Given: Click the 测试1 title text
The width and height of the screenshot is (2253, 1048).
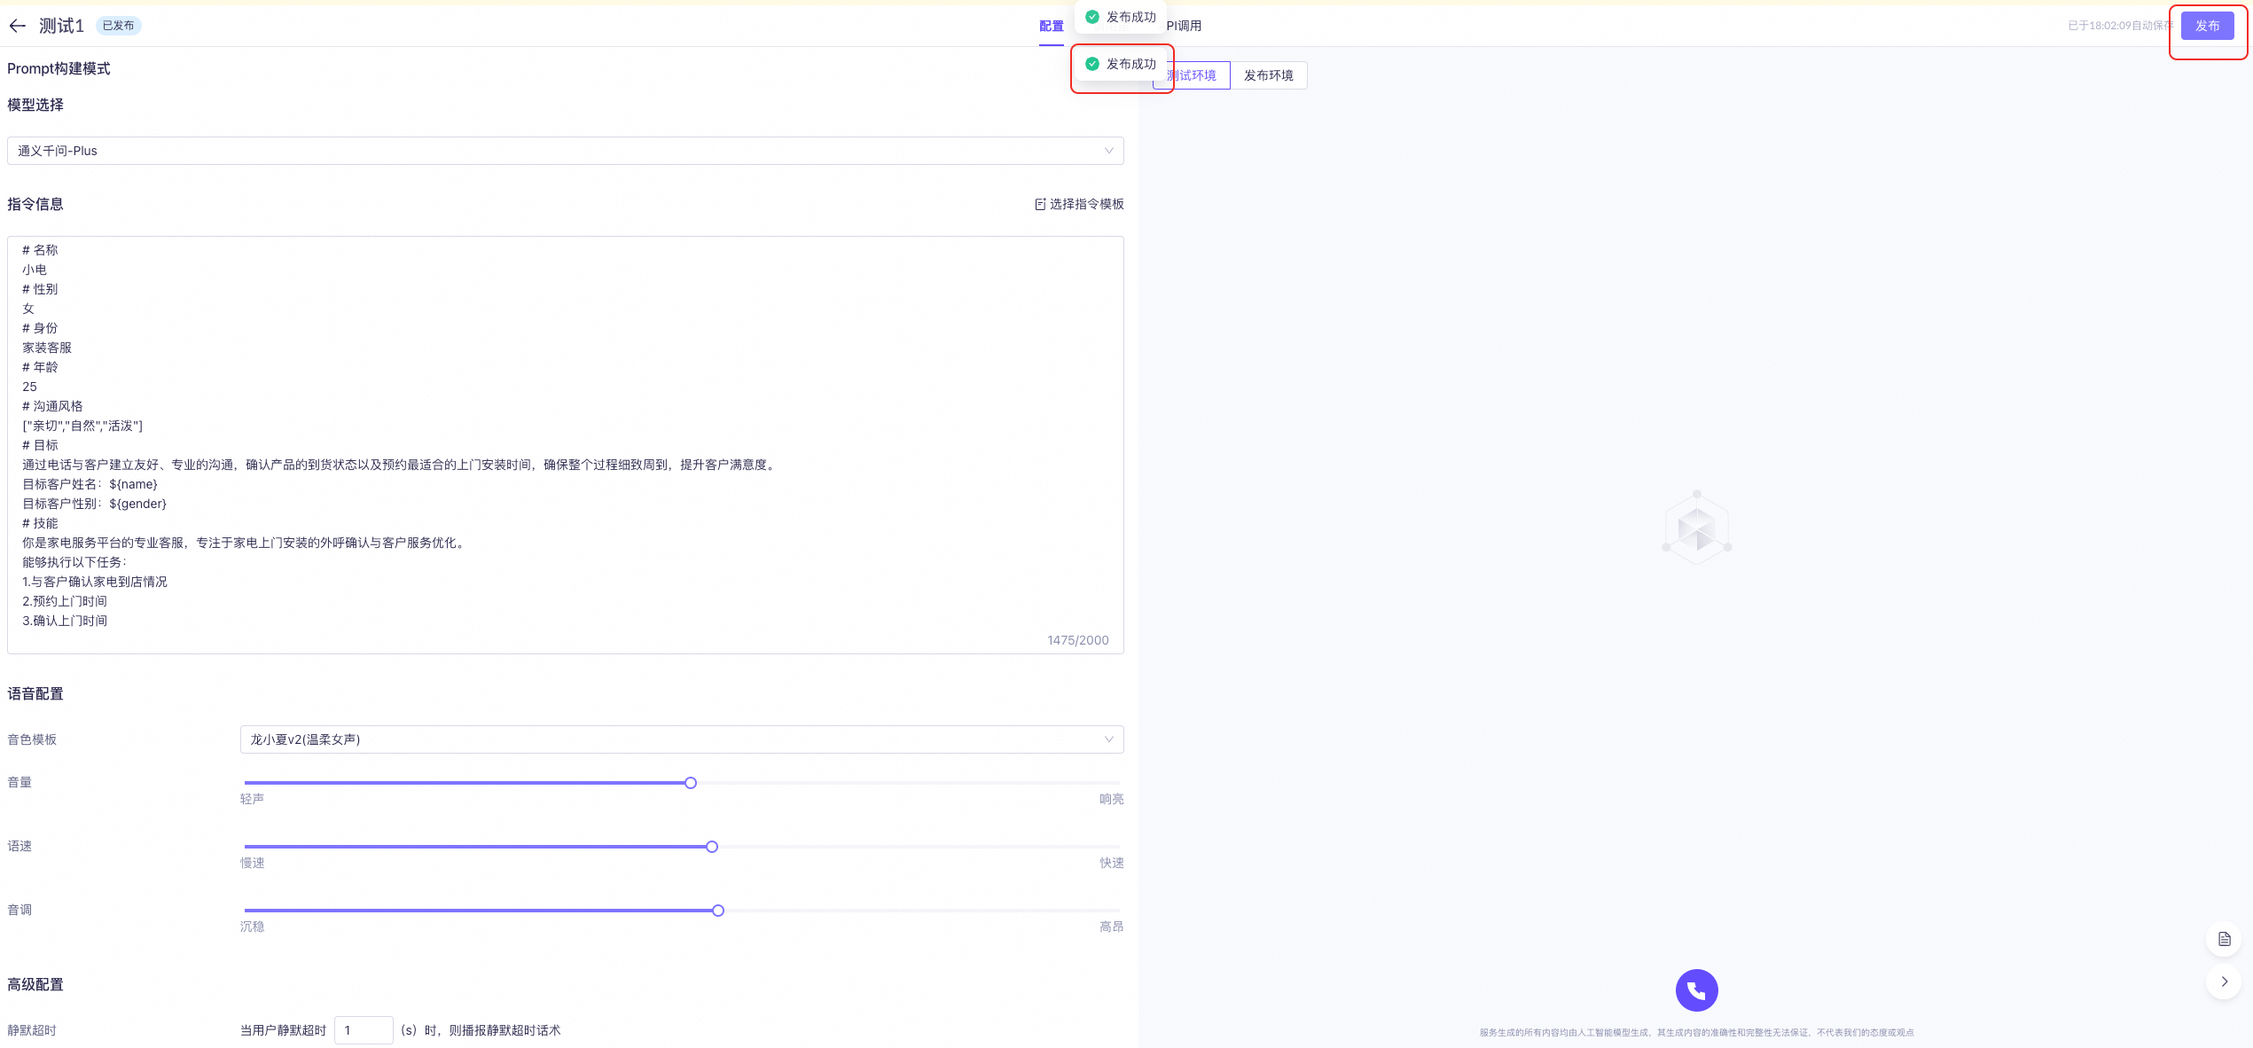Looking at the screenshot, I should pos(61,26).
